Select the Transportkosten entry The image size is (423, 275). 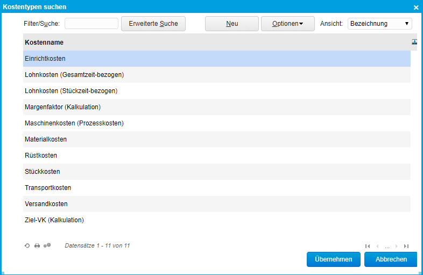point(217,188)
